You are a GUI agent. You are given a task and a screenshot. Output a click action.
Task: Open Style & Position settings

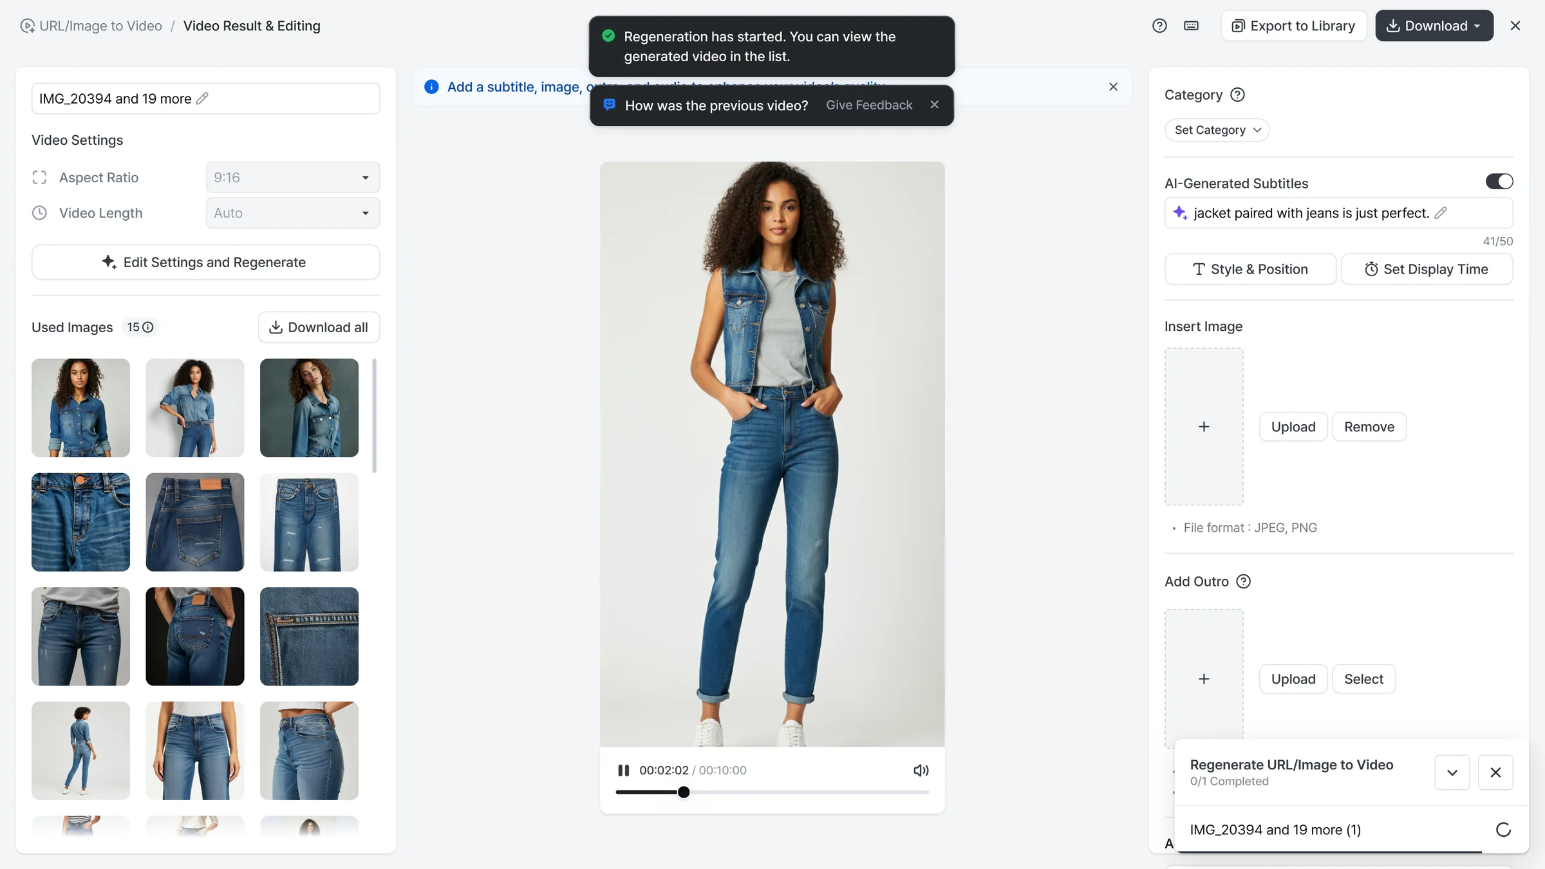point(1250,269)
